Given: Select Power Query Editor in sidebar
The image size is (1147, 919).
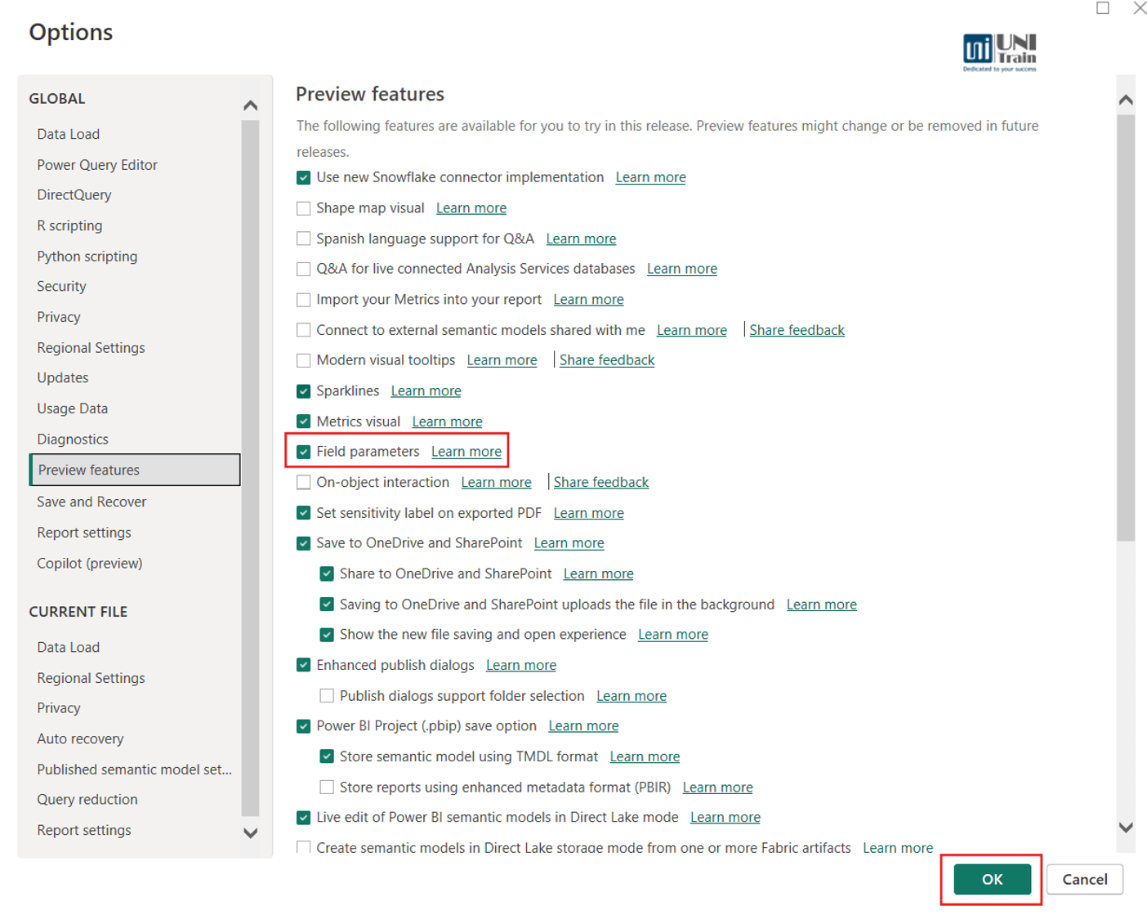Looking at the screenshot, I should pos(97,165).
